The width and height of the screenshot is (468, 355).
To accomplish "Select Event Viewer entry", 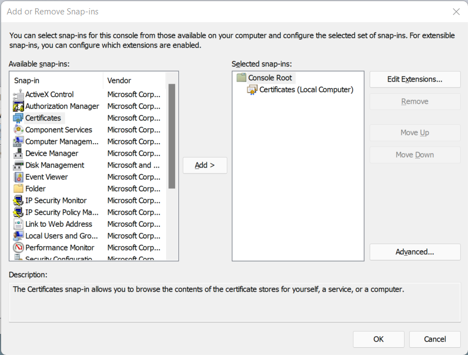I will tap(47, 177).
